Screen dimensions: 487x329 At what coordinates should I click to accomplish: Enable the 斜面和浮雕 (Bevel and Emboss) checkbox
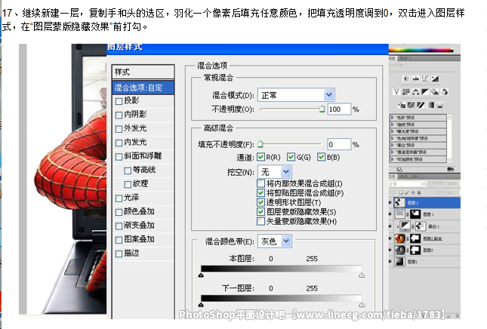[x=119, y=157]
